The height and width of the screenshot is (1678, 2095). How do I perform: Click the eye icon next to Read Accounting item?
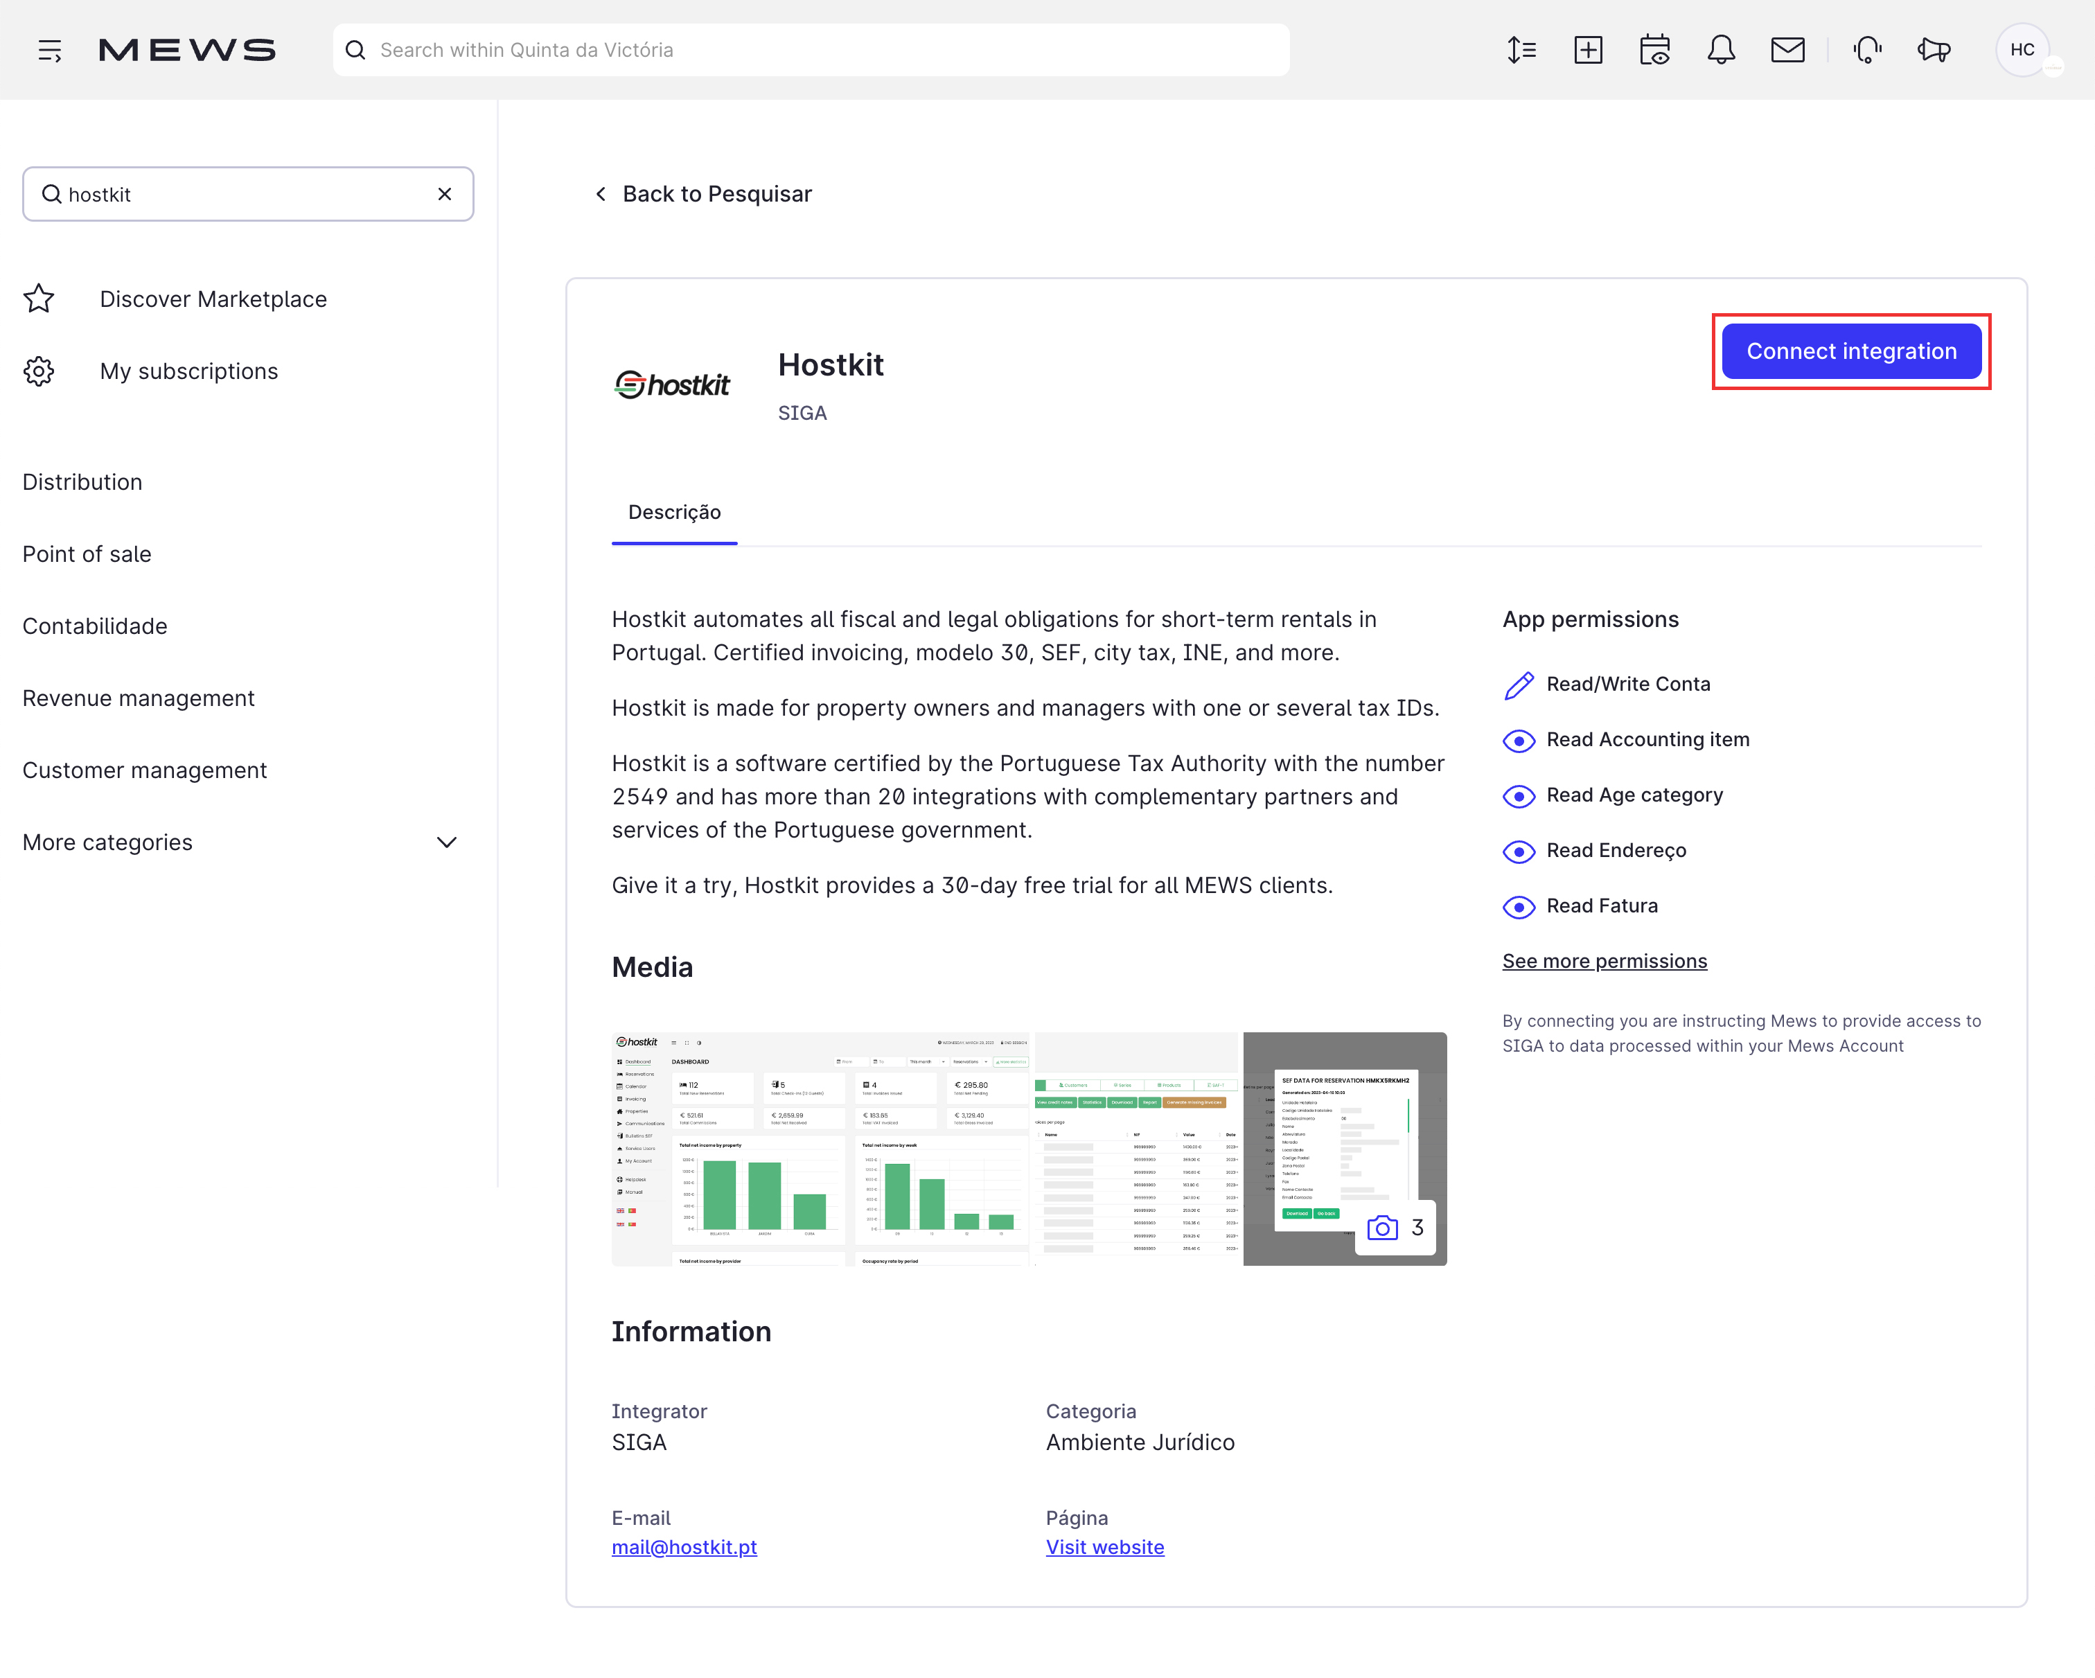(1519, 741)
